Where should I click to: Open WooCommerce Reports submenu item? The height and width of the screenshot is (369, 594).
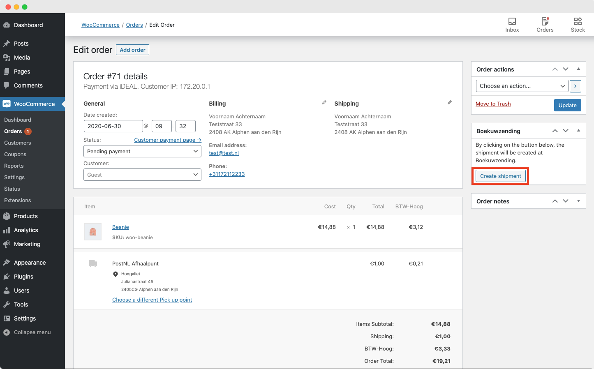pyautogui.click(x=14, y=166)
